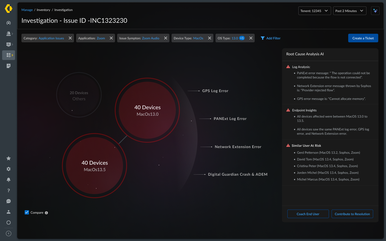Uncheck the Compare checkbox
Viewport: 386px width, 241px height.
[x=27, y=212]
